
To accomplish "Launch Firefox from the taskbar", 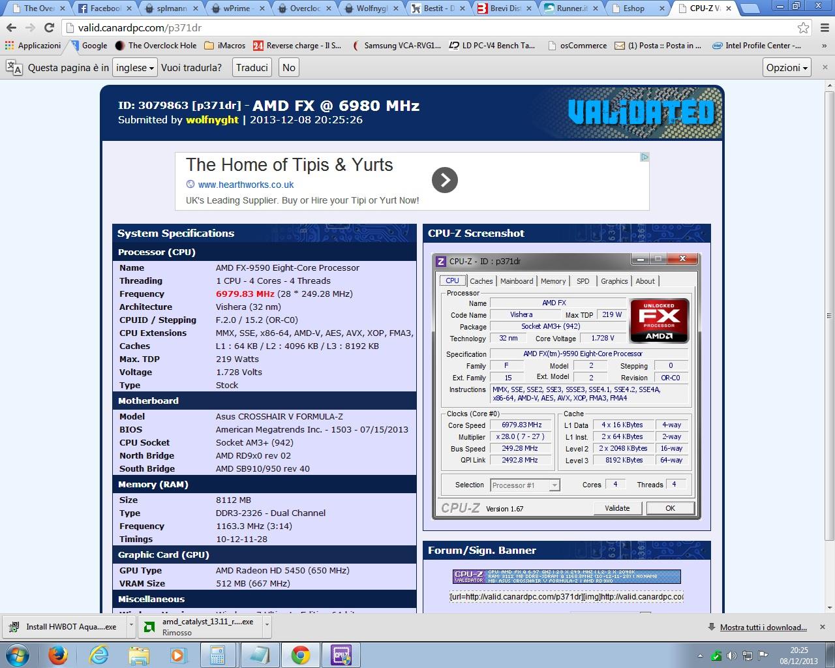I will [x=58, y=655].
